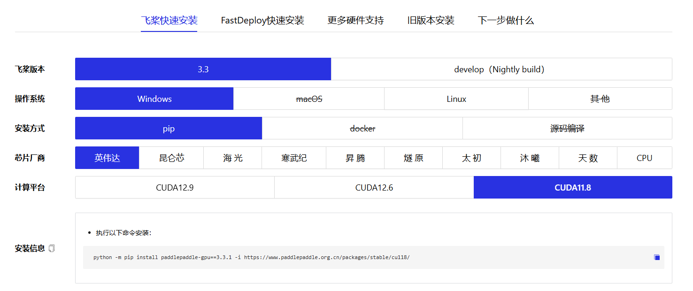Select 其他 operating system option
The height and width of the screenshot is (291, 693).
(600, 99)
